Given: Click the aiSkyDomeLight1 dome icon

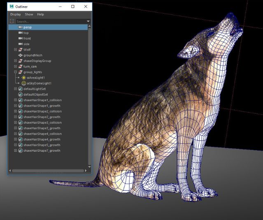Looking at the screenshot, I should pos(23,83).
